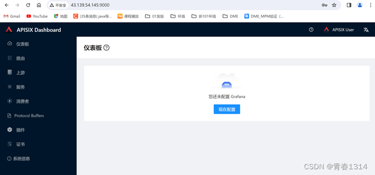Click the APISIX Dashboard title
375x175 pixels.
(x=39, y=30)
